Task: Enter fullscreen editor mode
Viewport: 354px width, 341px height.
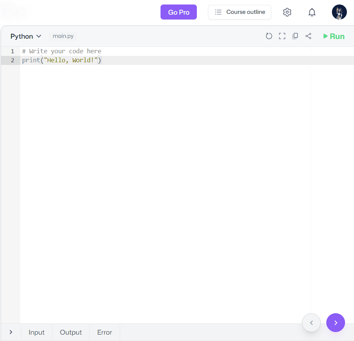Action: (x=282, y=36)
